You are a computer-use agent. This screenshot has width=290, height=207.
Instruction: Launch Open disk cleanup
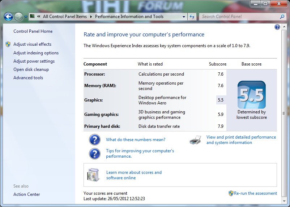(31, 69)
